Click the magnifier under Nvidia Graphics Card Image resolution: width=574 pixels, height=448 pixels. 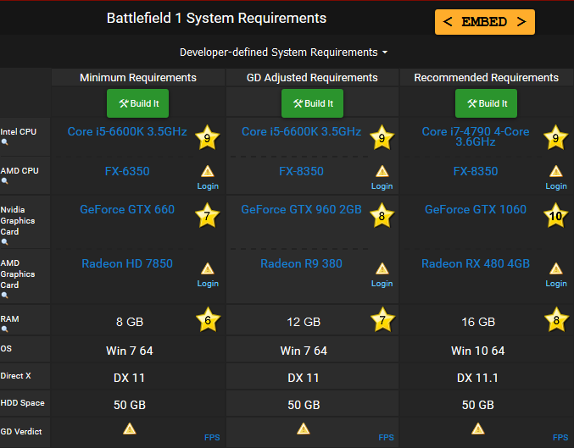pyautogui.click(x=4, y=241)
